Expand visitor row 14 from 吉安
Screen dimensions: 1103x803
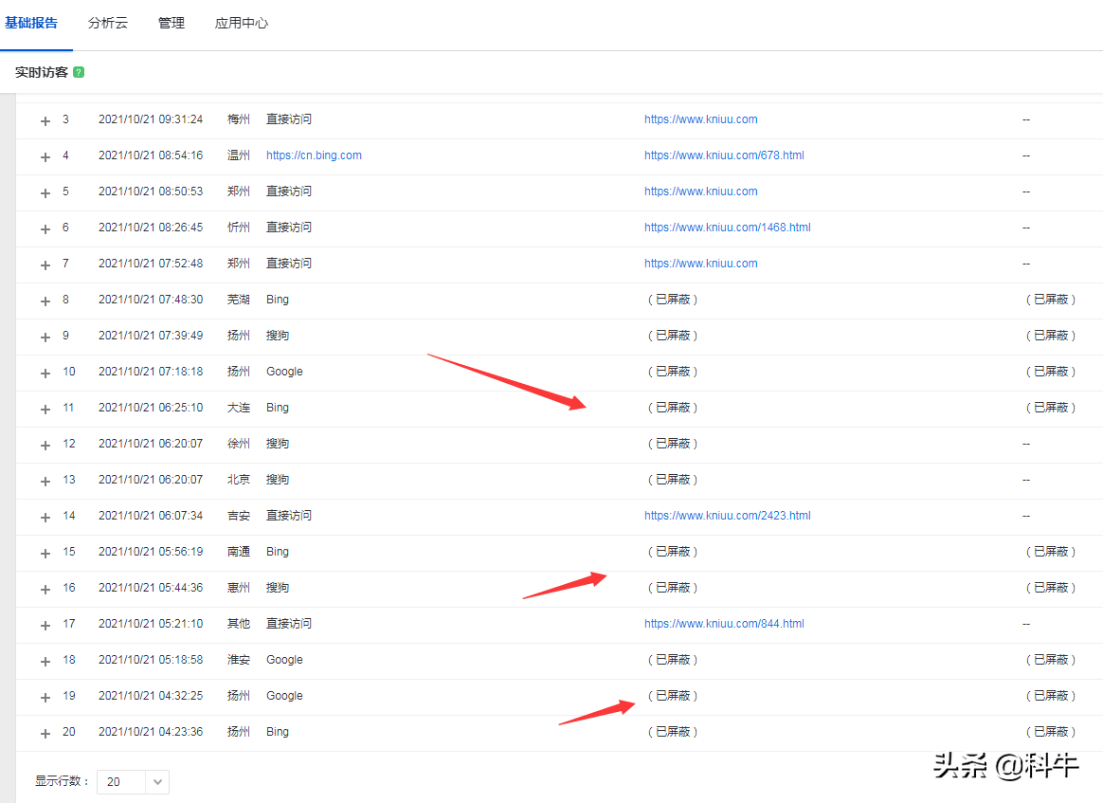coord(45,518)
